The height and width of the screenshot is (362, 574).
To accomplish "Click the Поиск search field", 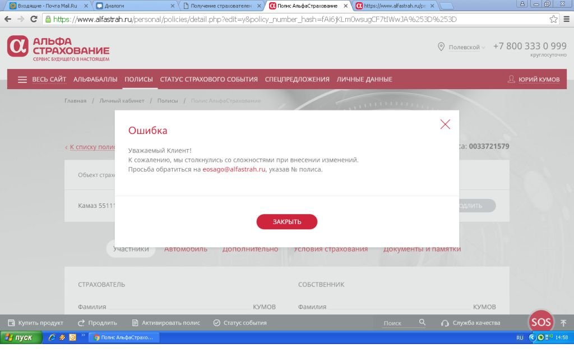I will tap(399, 323).
